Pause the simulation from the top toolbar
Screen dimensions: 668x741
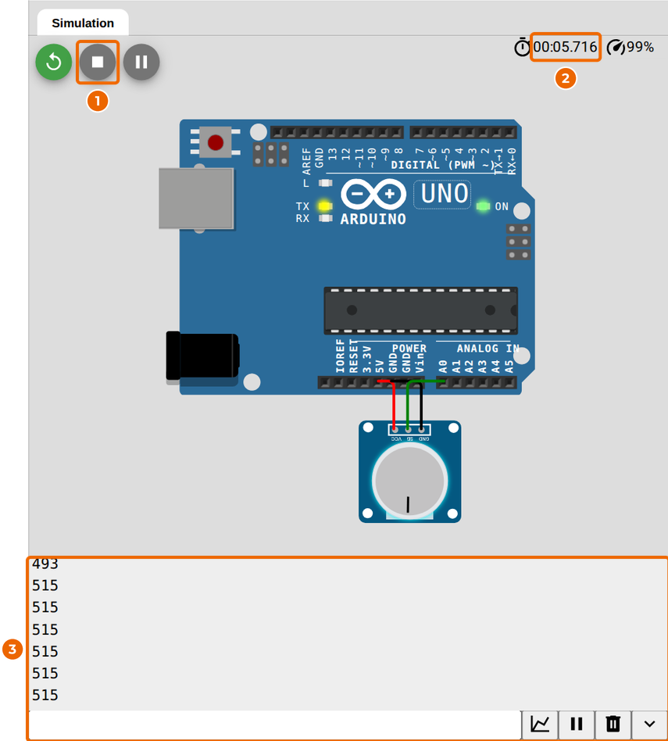tap(141, 62)
